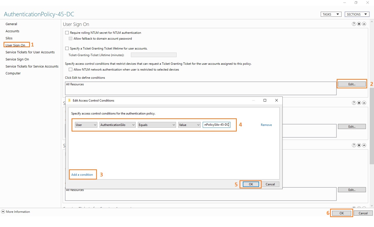Enable Require rolling NTLM secret for NTLM authentication
The width and height of the screenshot is (374, 227).
[67, 33]
